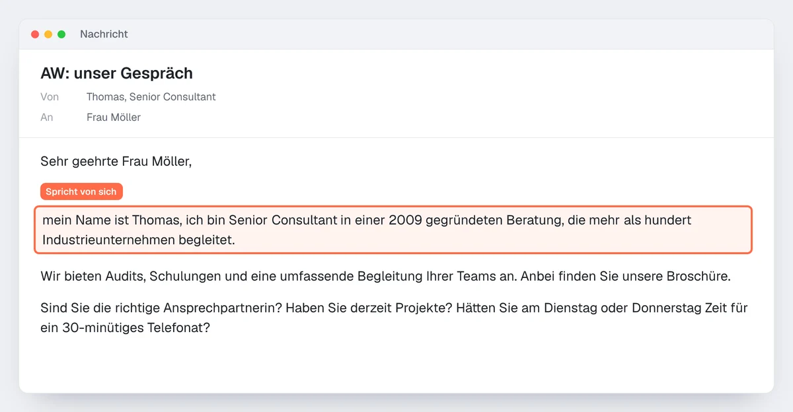Viewport: 793px width, 412px height.
Task: Click the 'Spricht von sich' orange tag
Action: (x=81, y=191)
